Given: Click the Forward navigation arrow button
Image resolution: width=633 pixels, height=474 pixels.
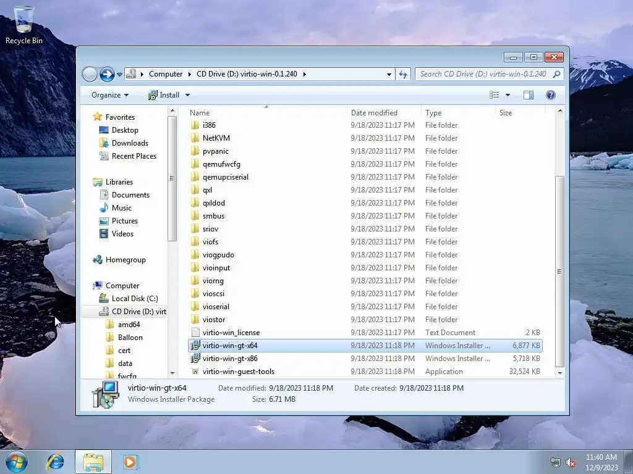Looking at the screenshot, I should (106, 74).
